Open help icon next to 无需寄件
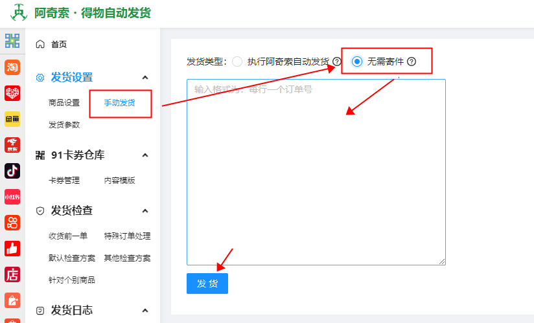This screenshot has height=323, width=534. tap(412, 61)
